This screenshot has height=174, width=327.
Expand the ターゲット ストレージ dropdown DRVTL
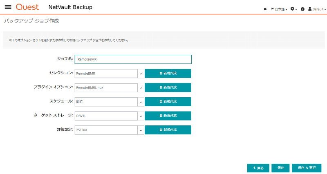tap(109, 116)
